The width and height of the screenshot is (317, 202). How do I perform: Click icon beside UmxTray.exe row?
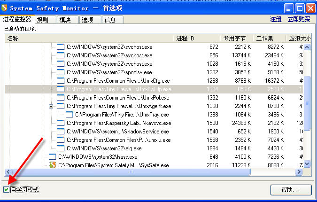pyautogui.click(x=69, y=115)
